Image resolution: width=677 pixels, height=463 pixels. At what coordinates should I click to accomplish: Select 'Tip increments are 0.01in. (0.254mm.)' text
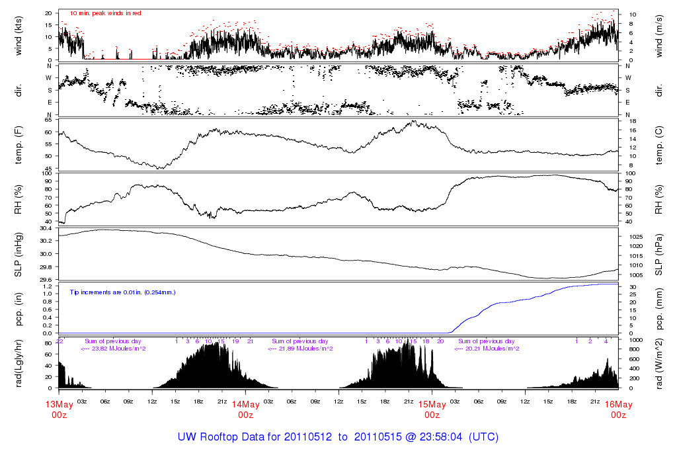coord(122,292)
